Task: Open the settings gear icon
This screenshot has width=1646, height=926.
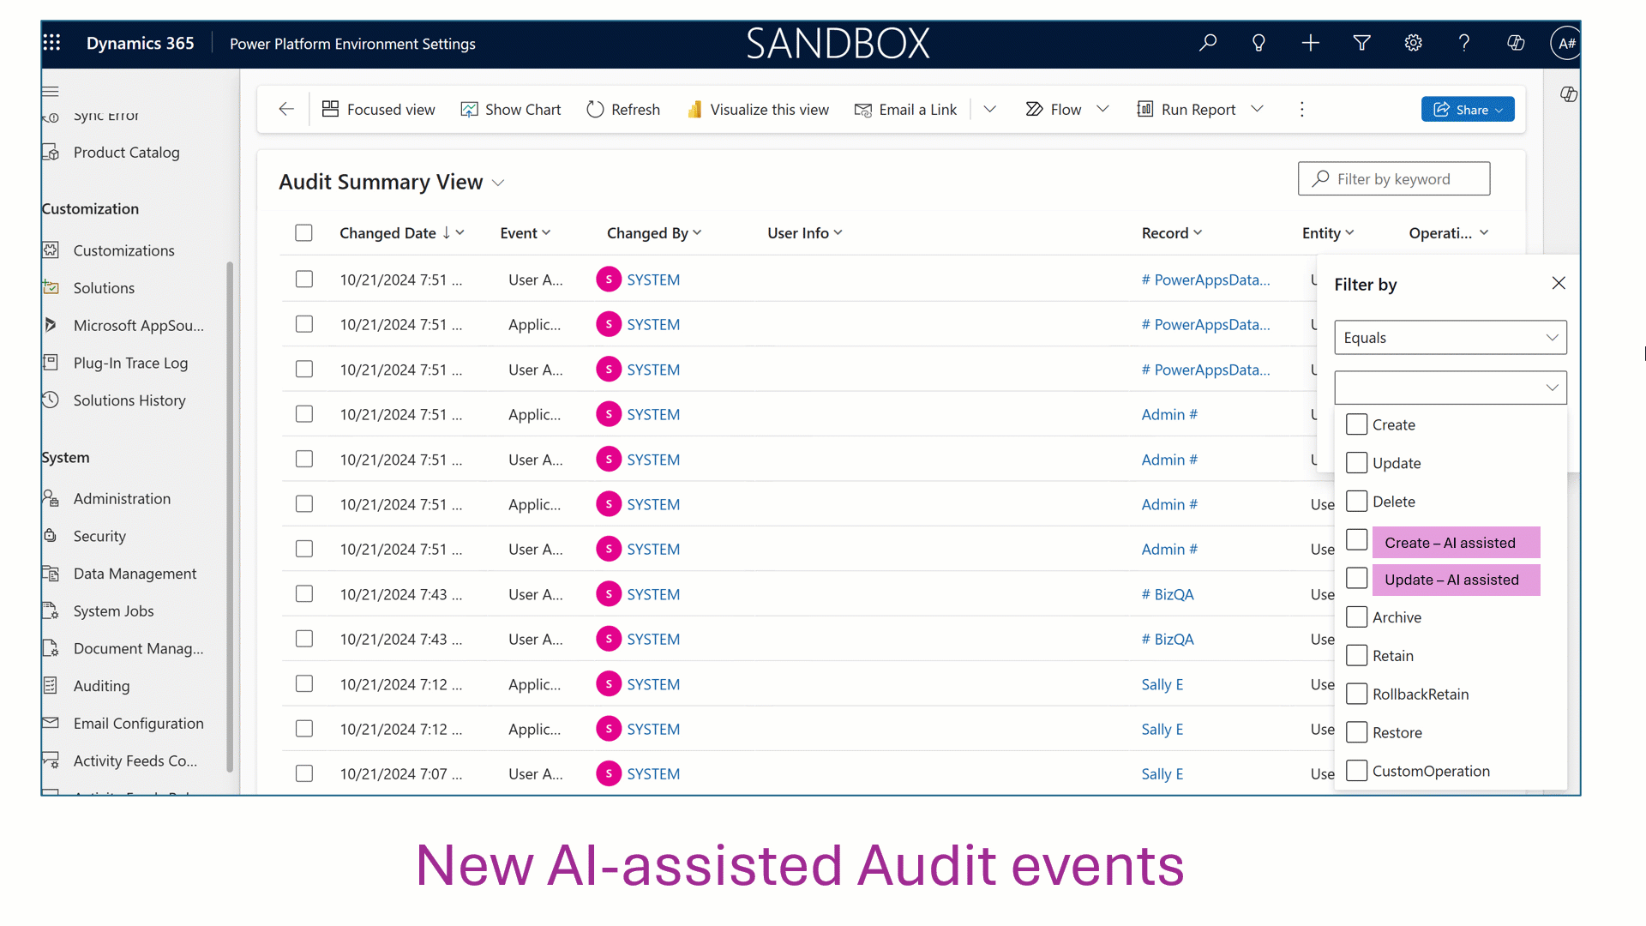Action: click(1413, 43)
